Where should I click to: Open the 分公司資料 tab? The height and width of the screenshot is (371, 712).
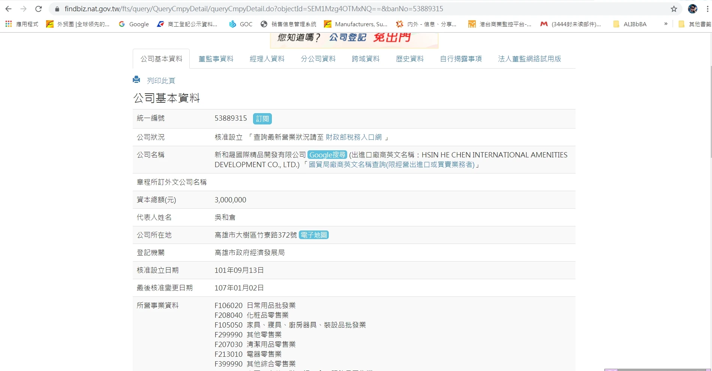pos(318,59)
